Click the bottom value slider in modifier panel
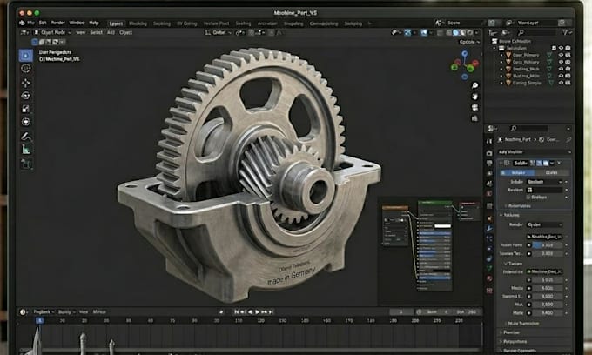The height and width of the screenshot is (355, 592). [547, 313]
